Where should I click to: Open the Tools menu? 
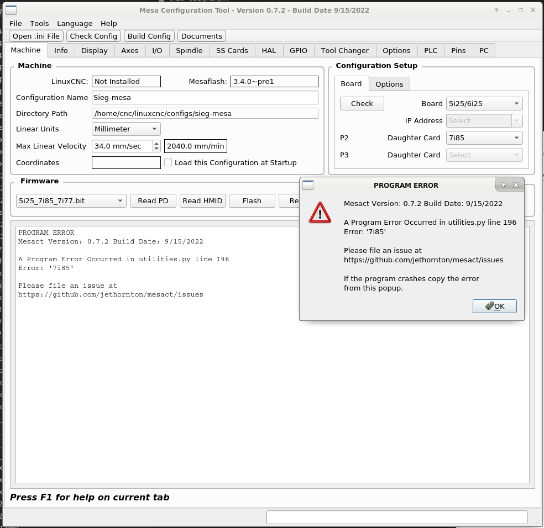point(39,24)
